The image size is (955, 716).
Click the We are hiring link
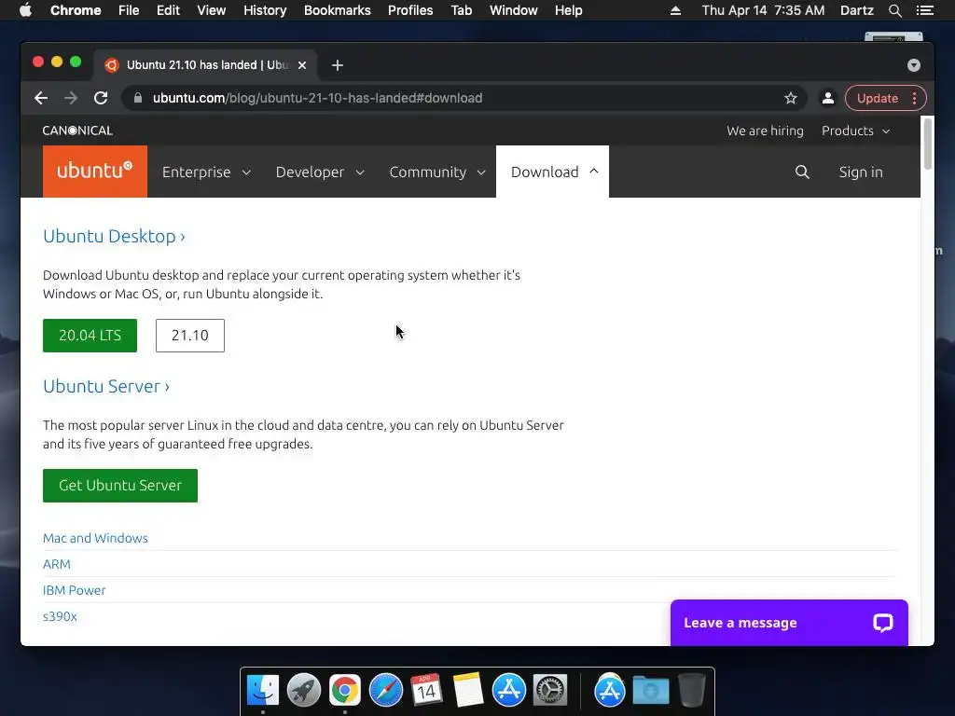(765, 131)
